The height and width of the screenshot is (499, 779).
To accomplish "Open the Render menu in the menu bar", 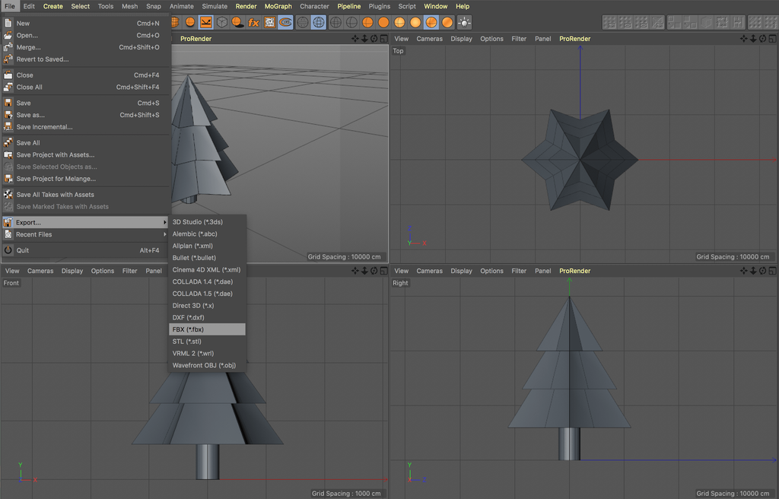I will click(x=246, y=6).
